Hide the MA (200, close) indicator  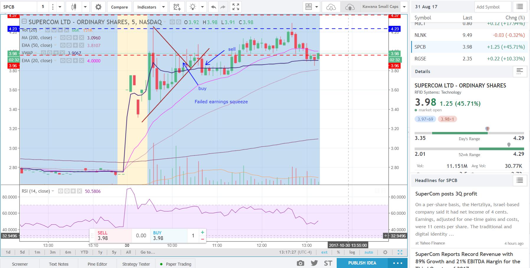63,38
